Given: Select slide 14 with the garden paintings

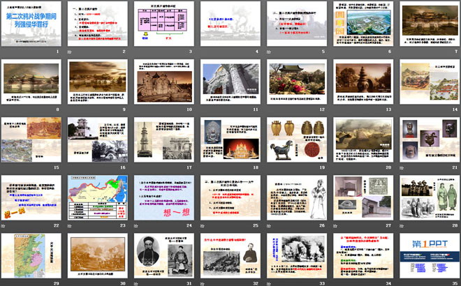Looking at the screenshot, I should (430, 82).
